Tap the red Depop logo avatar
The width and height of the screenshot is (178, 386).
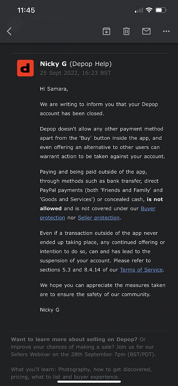(x=25, y=68)
